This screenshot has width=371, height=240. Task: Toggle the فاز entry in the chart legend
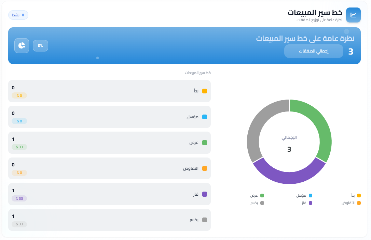306,203
